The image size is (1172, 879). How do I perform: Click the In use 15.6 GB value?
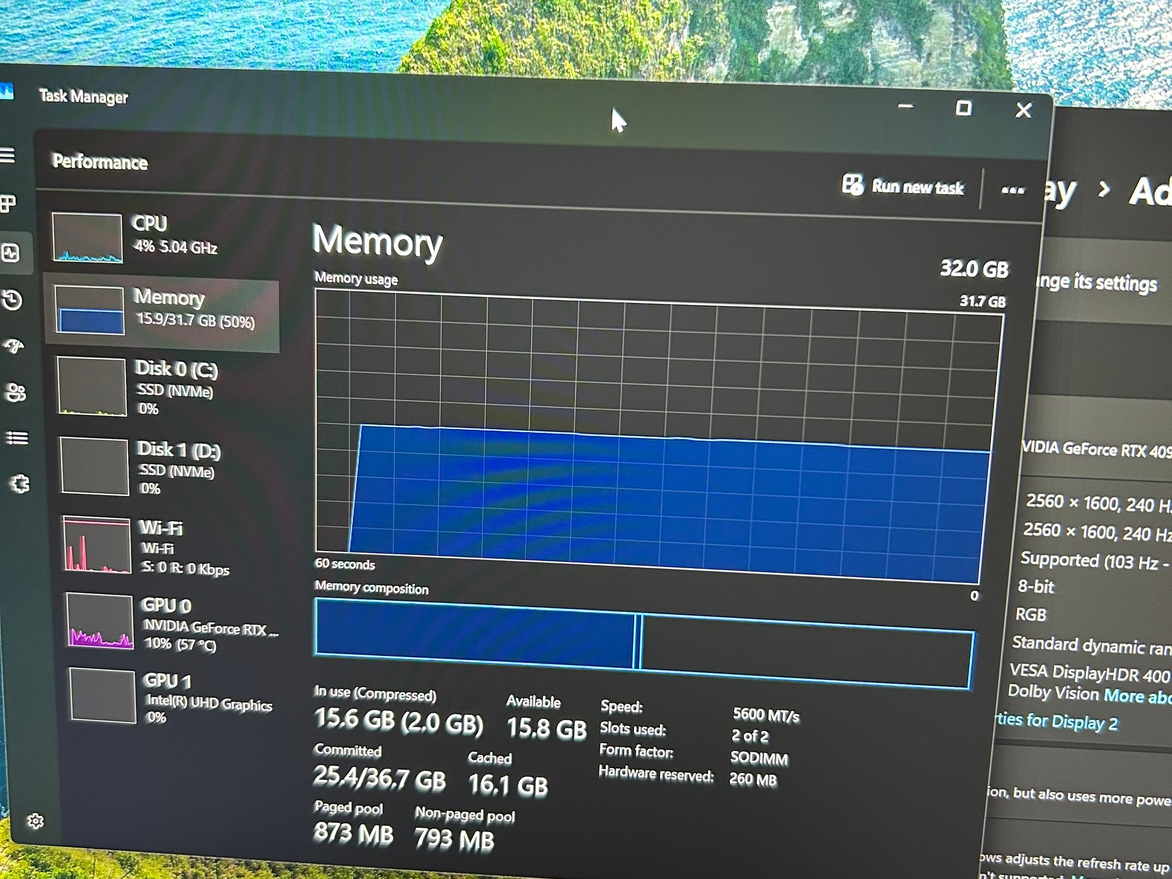[x=399, y=721]
